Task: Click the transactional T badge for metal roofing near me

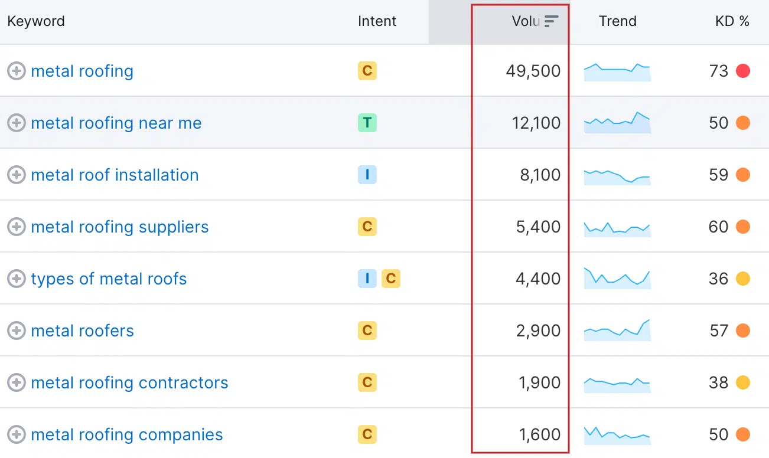Action: pos(367,123)
